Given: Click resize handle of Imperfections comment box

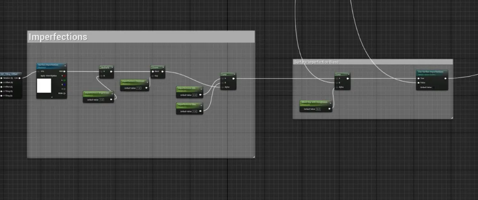Looking at the screenshot, I should 253,157.
